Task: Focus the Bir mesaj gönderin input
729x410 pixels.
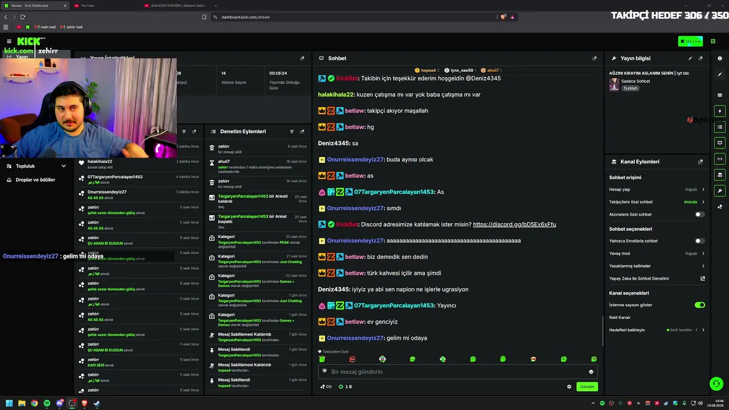Action: coord(457,372)
